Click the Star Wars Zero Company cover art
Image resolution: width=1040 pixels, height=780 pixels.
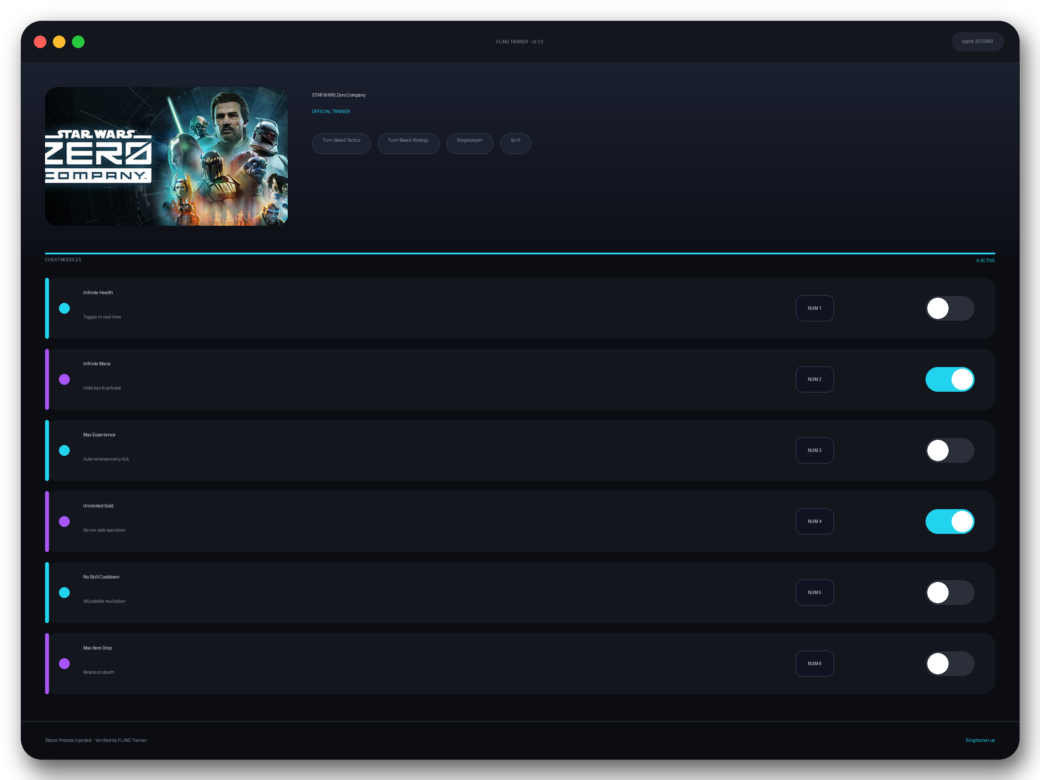pyautogui.click(x=166, y=156)
